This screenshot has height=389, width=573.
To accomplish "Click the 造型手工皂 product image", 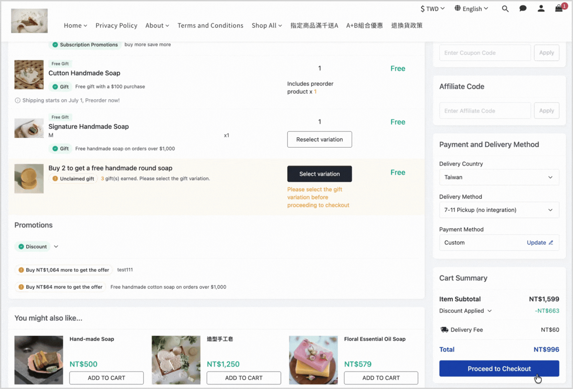I will click(x=176, y=360).
